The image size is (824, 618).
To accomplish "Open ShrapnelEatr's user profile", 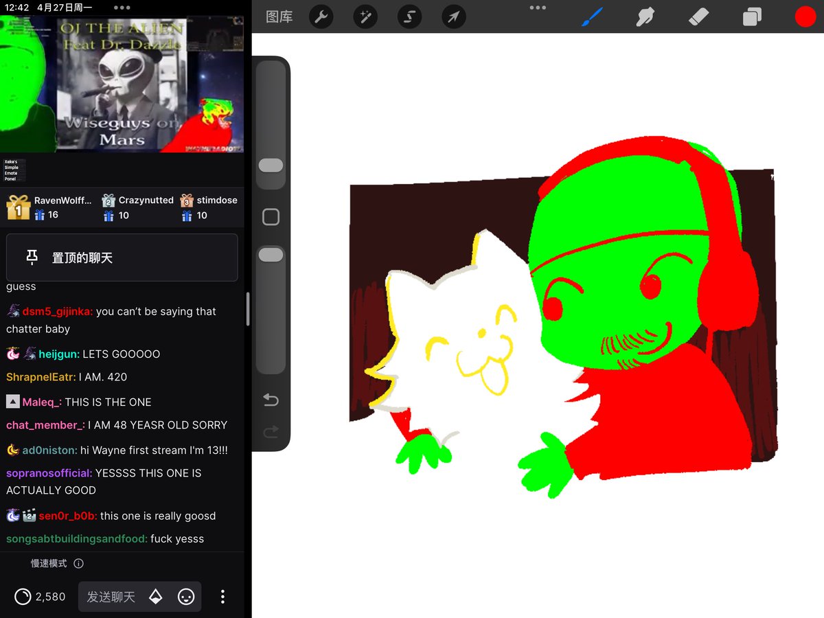I will tap(41, 377).
